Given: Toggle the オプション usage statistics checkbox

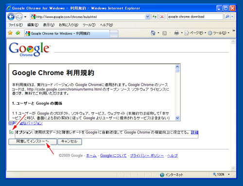Looking at the screenshot, I should [11, 132].
